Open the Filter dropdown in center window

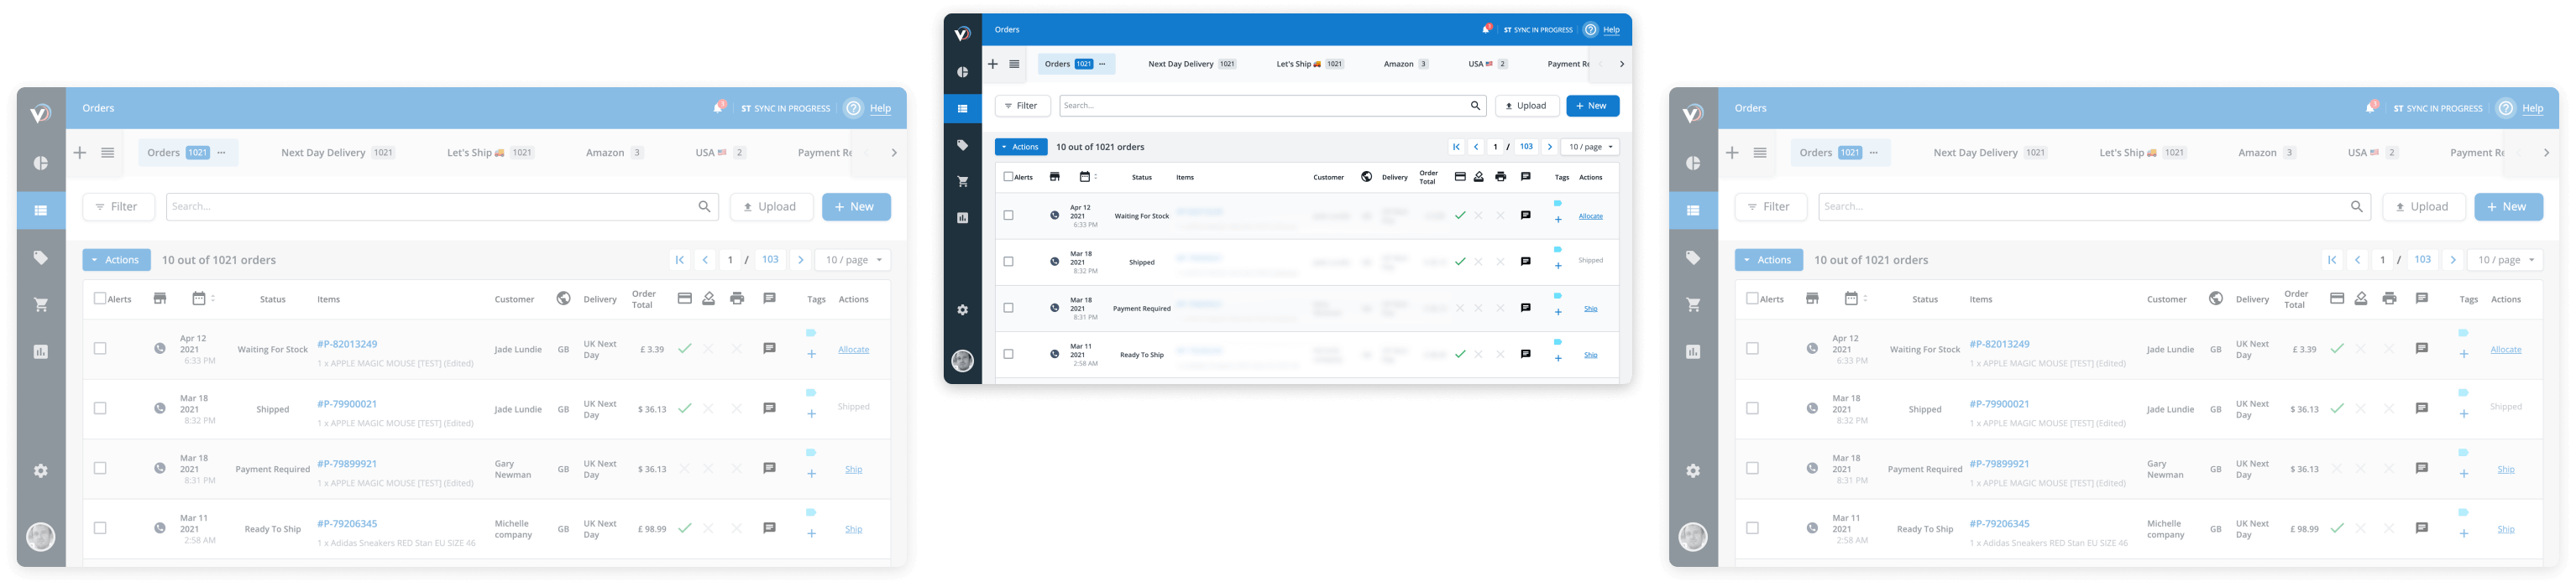(1021, 106)
